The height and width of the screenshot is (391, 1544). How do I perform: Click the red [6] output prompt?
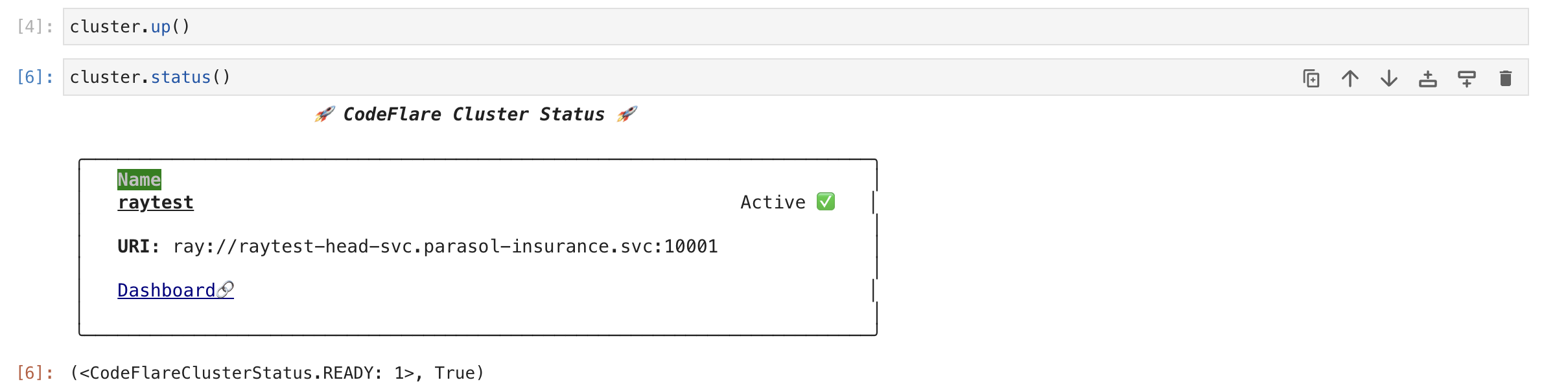pyautogui.click(x=34, y=373)
